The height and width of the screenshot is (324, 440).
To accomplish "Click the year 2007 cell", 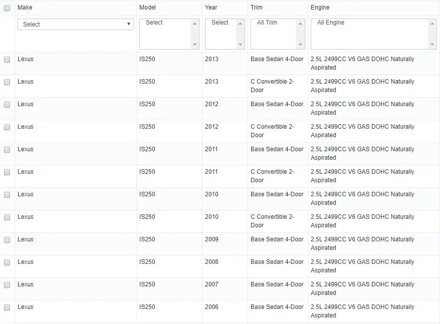I will (211, 284).
